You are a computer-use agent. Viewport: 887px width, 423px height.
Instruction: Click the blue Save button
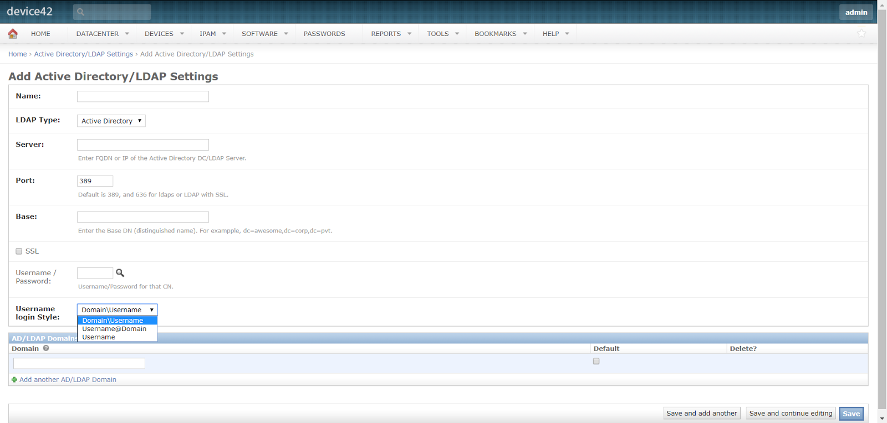point(850,414)
